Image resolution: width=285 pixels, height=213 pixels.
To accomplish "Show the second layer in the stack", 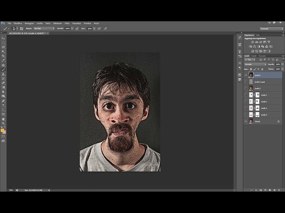I will 246,82.
